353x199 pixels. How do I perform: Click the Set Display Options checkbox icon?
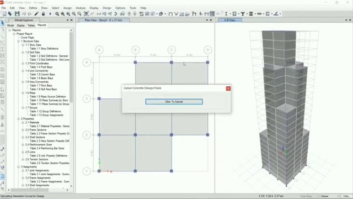click(147, 14)
